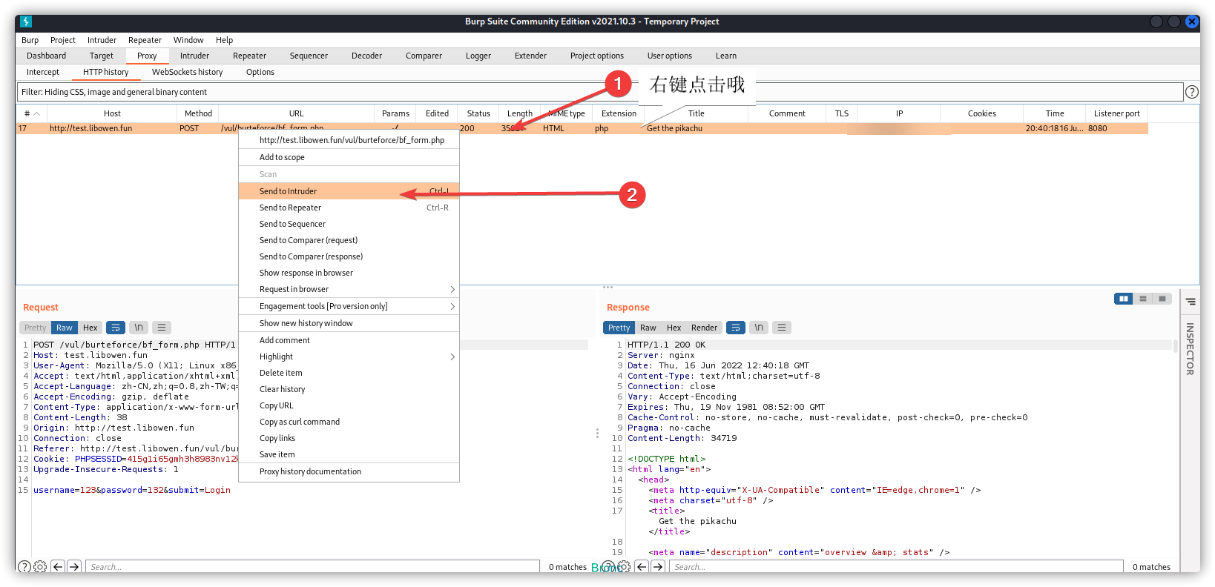Open the WebSockets history sub-tab

click(187, 72)
